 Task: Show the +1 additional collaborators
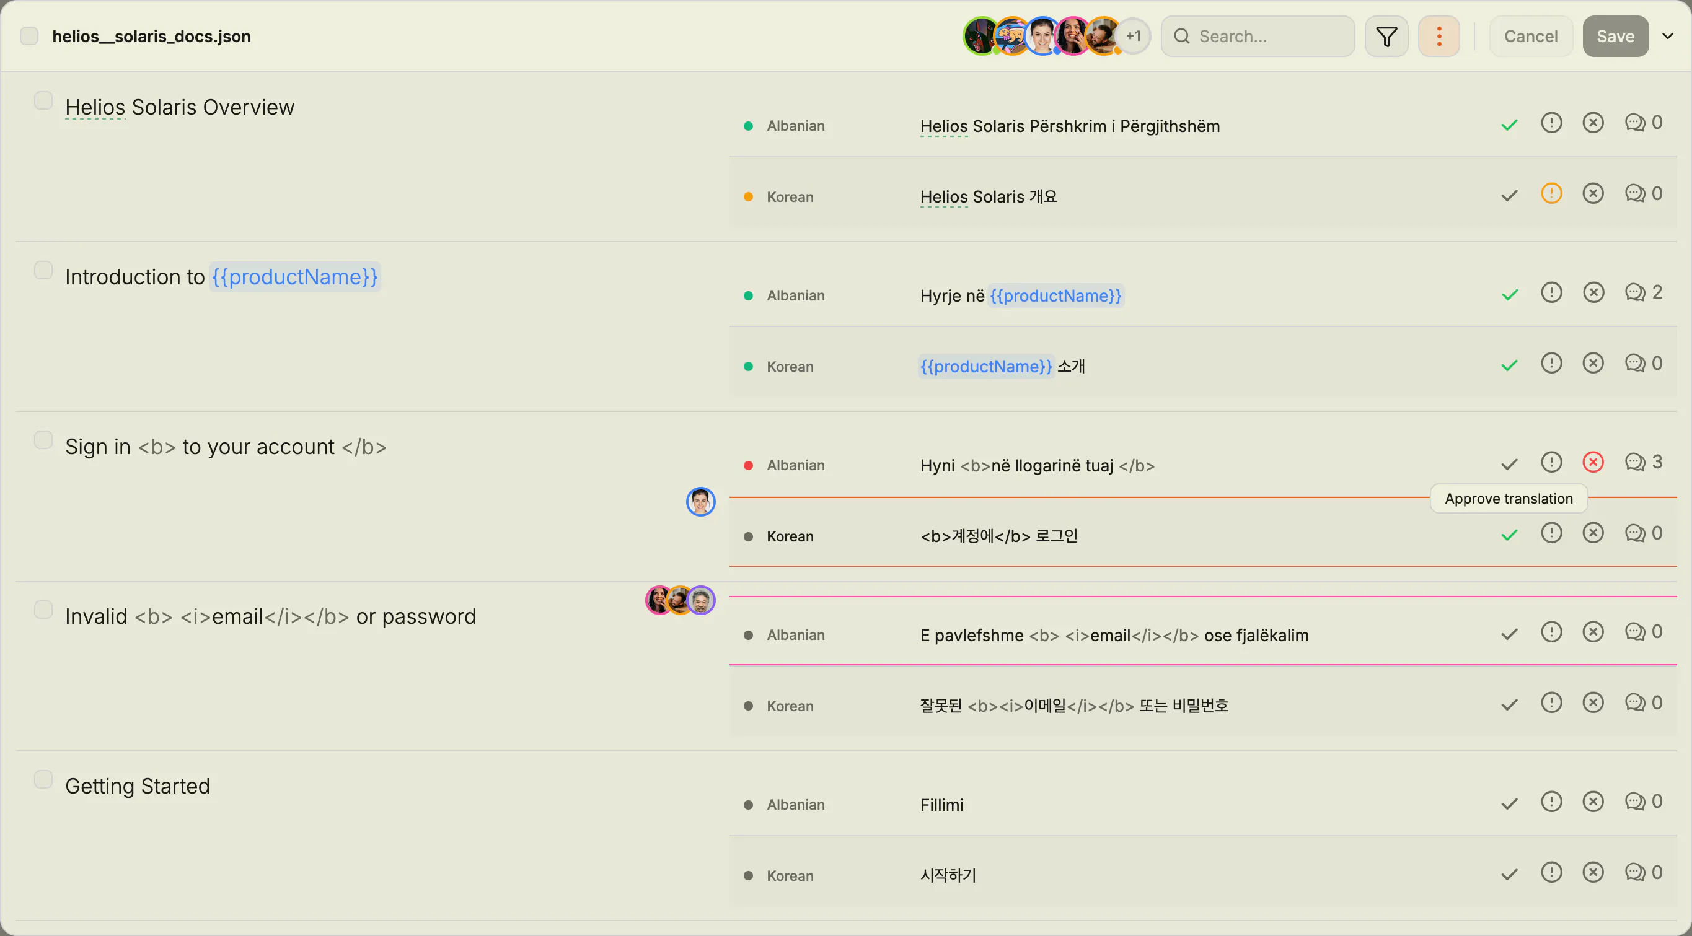coord(1133,36)
